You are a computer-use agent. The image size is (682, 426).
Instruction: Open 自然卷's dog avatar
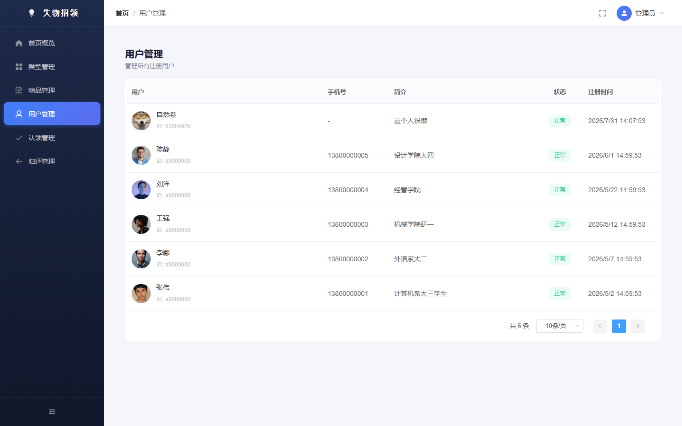(x=141, y=121)
